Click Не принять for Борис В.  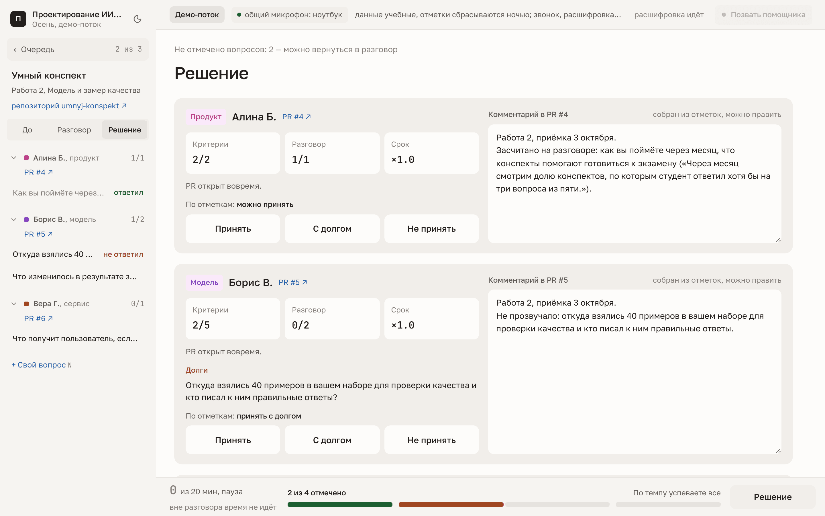(431, 440)
